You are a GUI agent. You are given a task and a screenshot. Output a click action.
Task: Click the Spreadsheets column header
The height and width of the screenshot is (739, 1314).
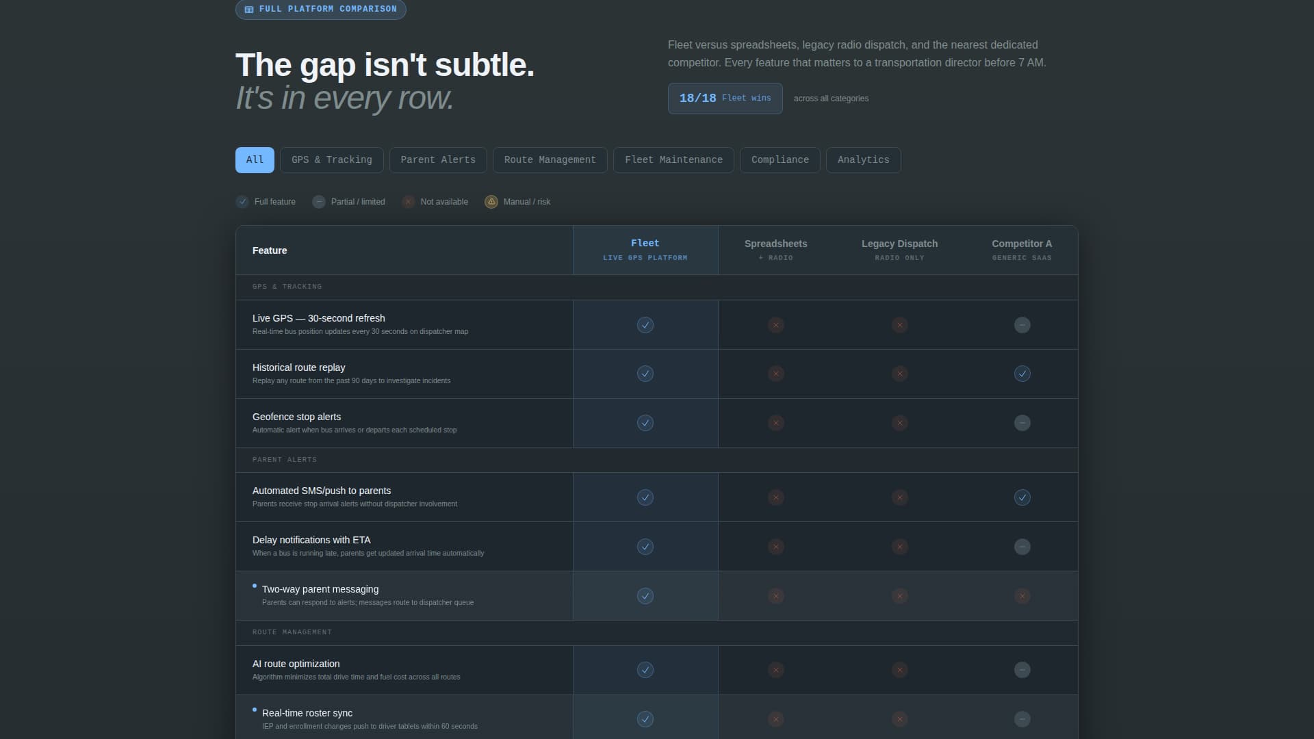pos(776,250)
